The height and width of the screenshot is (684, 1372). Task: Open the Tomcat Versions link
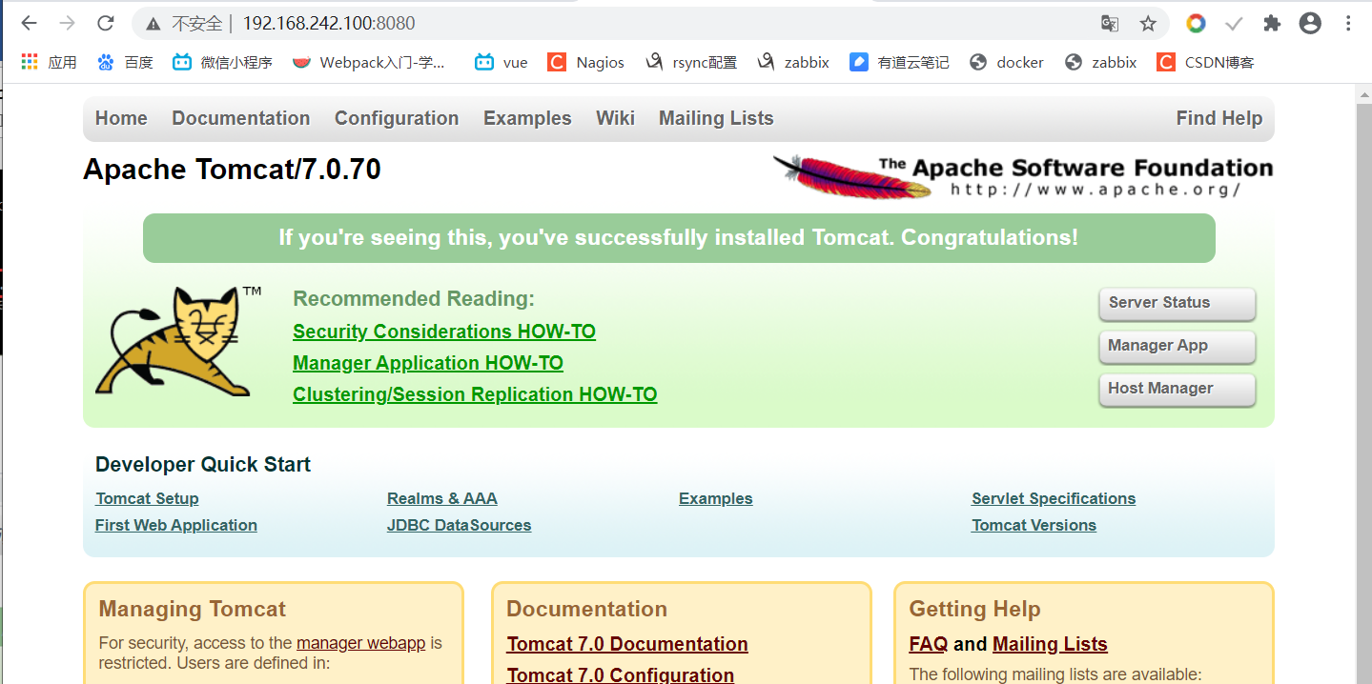tap(1034, 525)
